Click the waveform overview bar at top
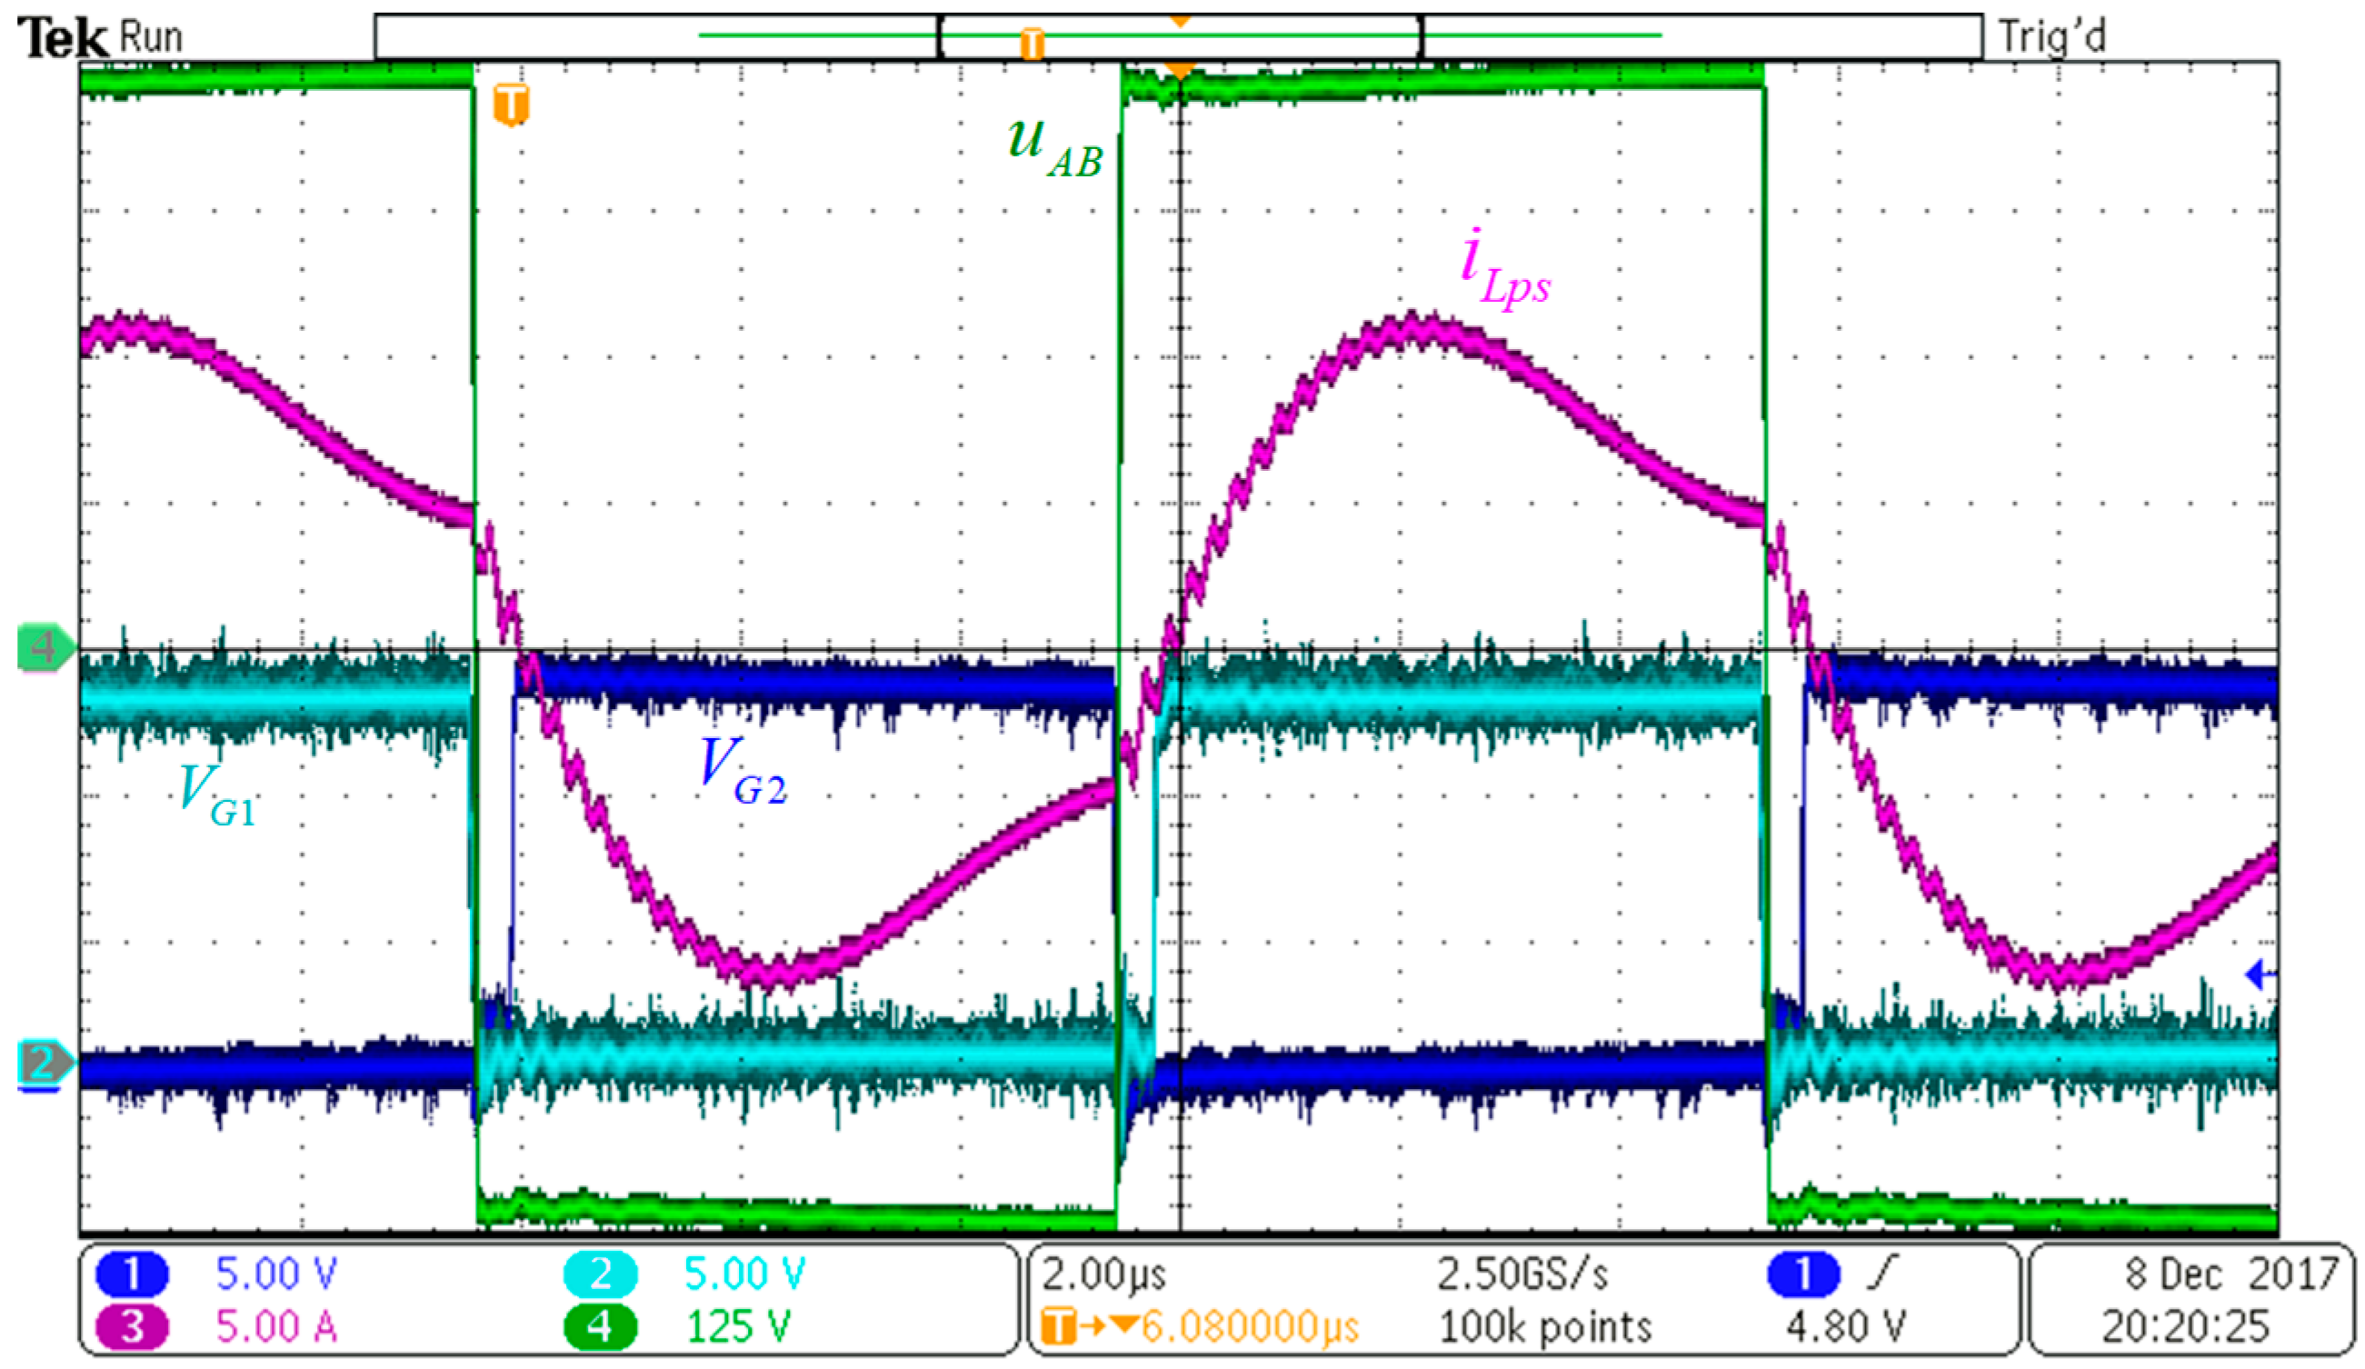 pos(1178,37)
